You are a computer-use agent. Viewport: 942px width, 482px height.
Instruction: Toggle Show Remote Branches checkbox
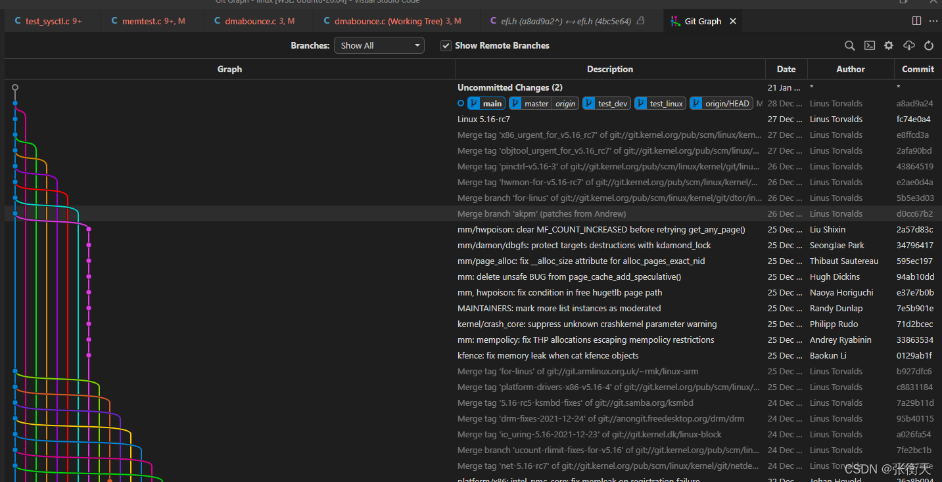[x=446, y=45]
